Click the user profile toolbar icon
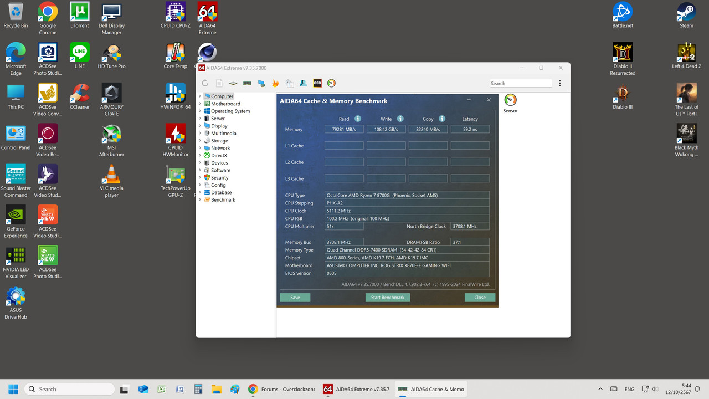The width and height of the screenshot is (709, 399). (x=303, y=83)
